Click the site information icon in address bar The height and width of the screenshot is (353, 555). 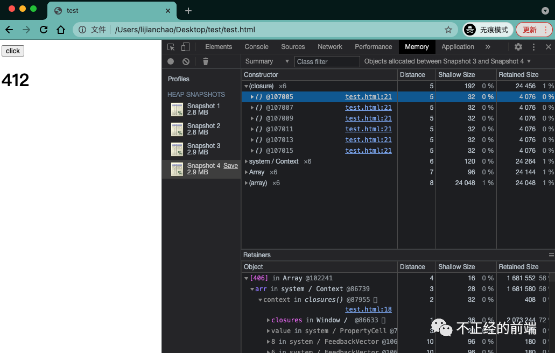(x=82, y=30)
